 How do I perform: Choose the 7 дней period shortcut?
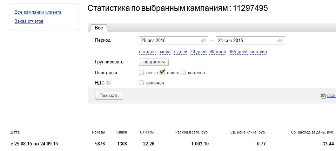[x=180, y=52]
